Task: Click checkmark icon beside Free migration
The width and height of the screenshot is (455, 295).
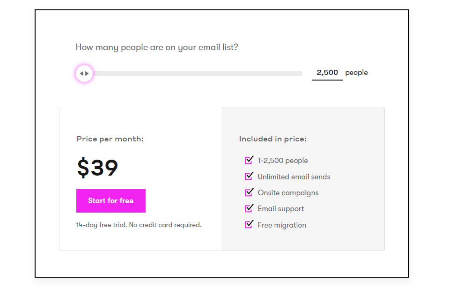Action: click(x=249, y=224)
